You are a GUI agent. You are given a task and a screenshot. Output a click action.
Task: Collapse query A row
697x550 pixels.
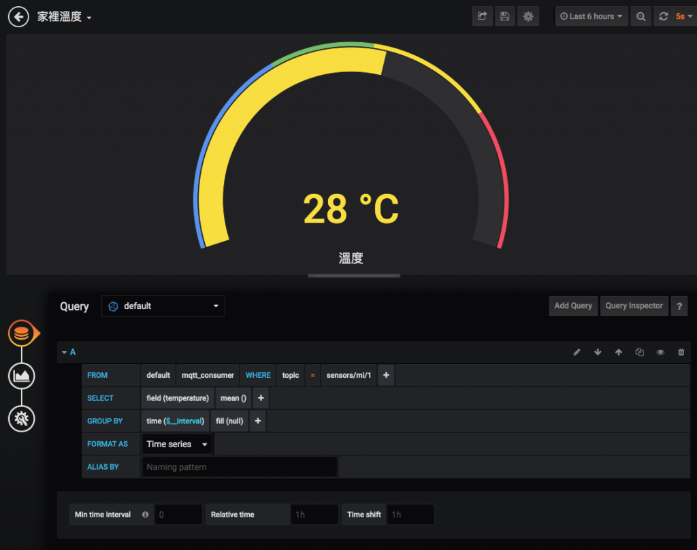pyautogui.click(x=69, y=352)
